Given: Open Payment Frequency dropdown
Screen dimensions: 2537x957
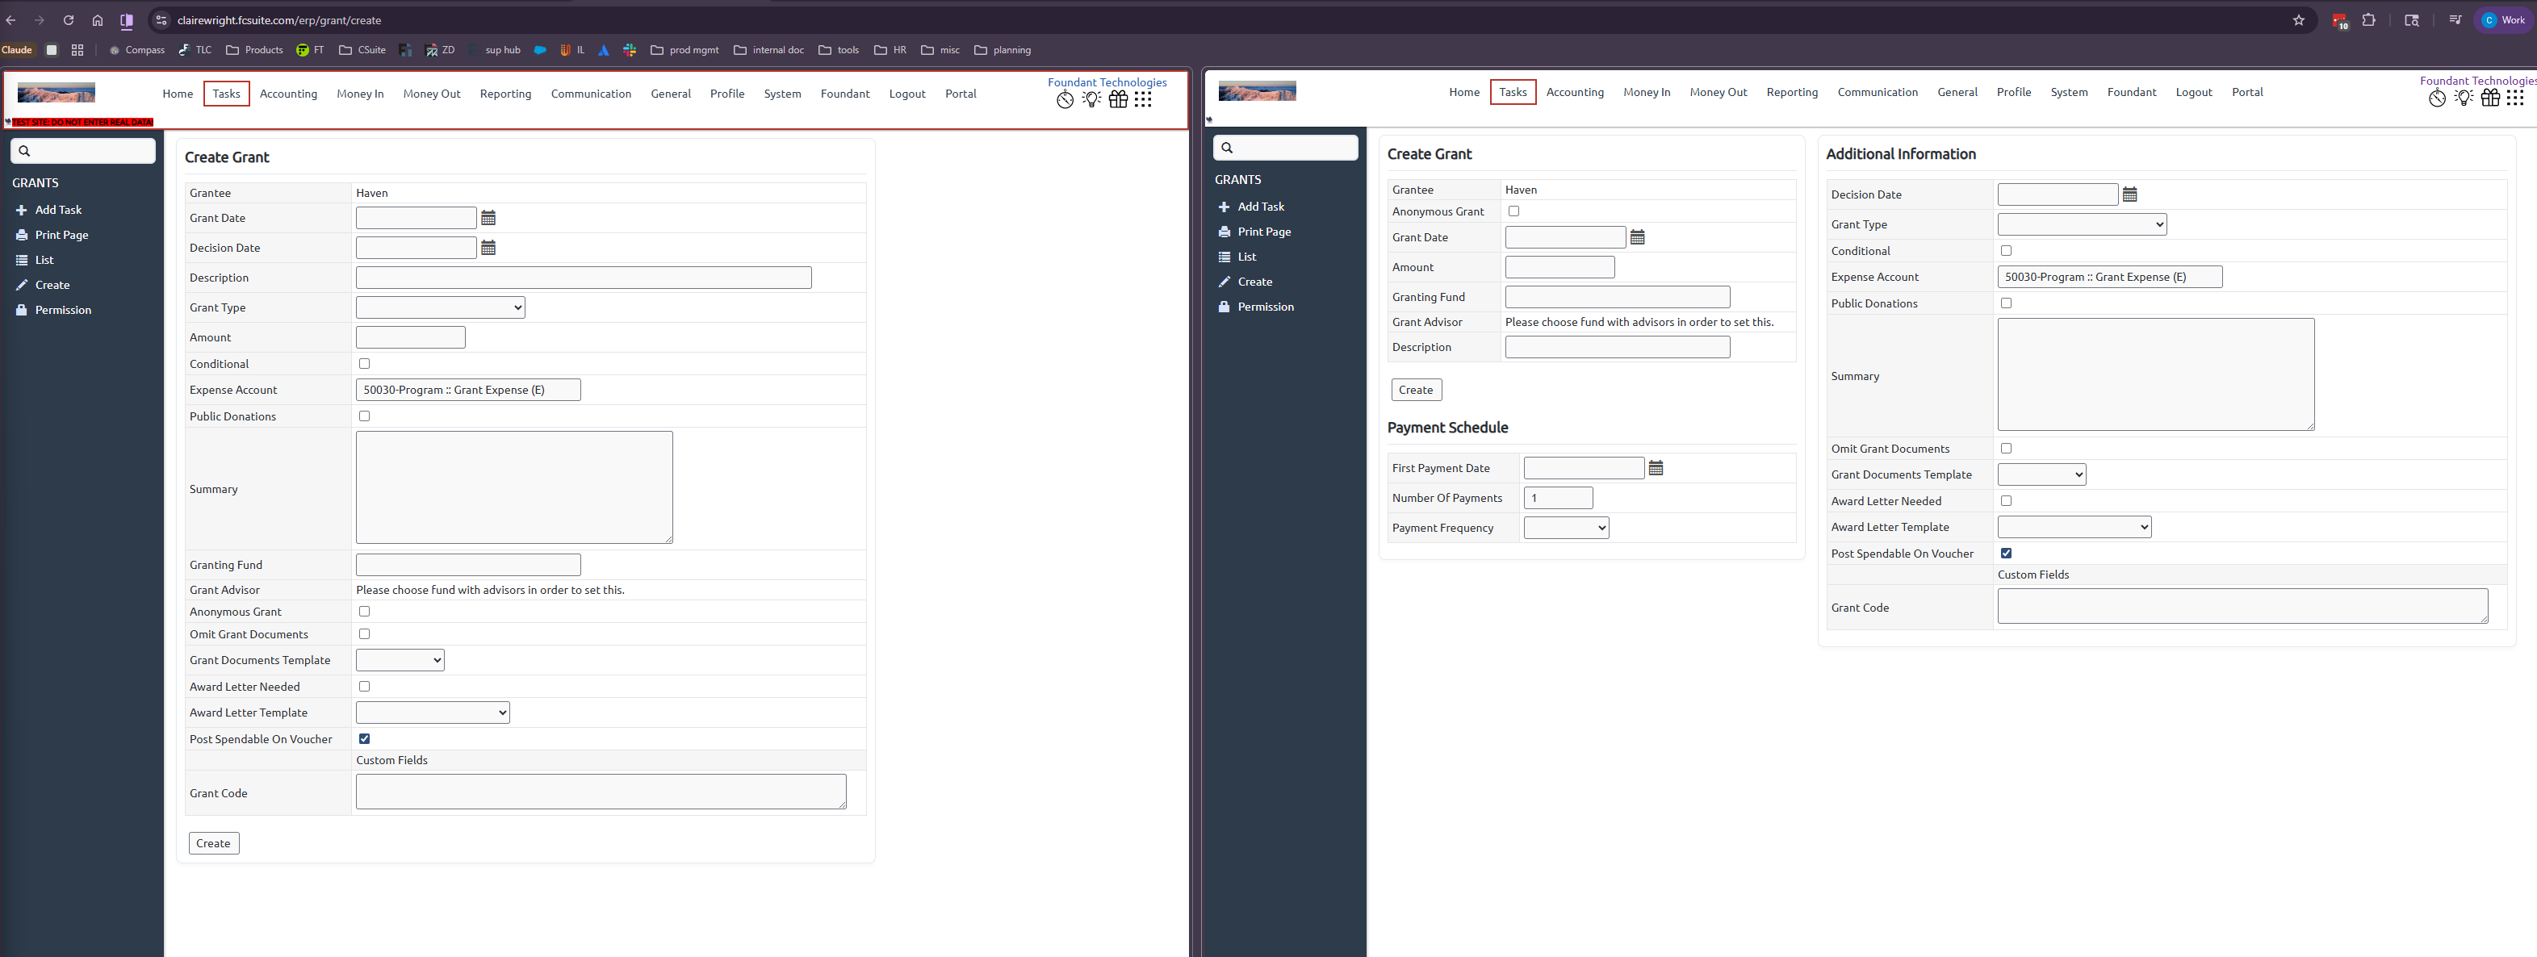Looking at the screenshot, I should pos(1566,528).
